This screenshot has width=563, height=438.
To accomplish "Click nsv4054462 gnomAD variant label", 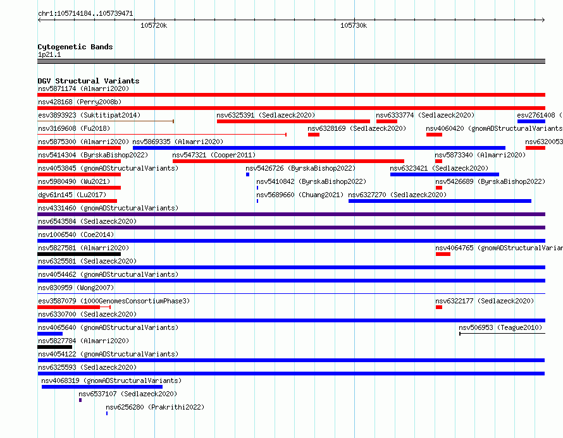I will (108, 274).
